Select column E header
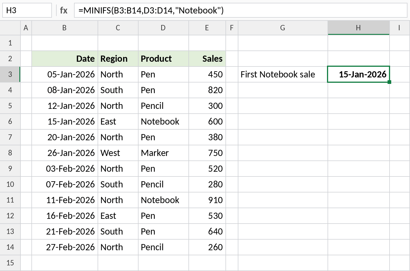The width and height of the screenshot is (410, 271). (x=207, y=28)
